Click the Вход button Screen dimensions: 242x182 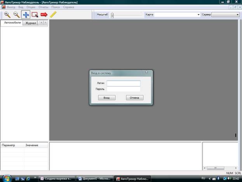click(x=107, y=98)
